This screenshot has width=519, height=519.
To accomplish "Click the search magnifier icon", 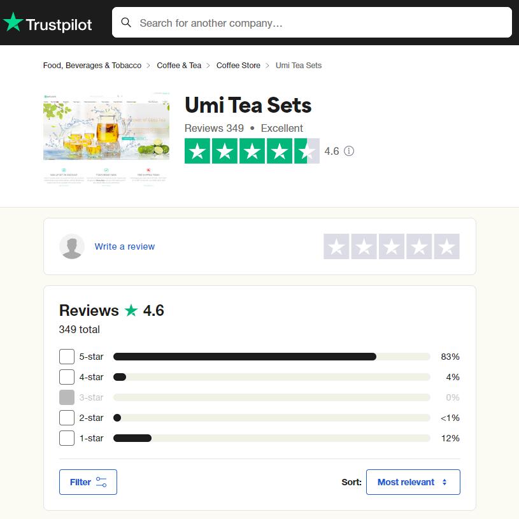I will coord(126,23).
